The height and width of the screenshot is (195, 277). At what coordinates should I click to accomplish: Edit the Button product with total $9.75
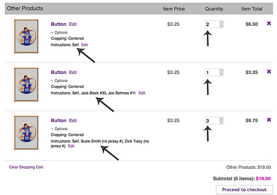[x=73, y=121]
